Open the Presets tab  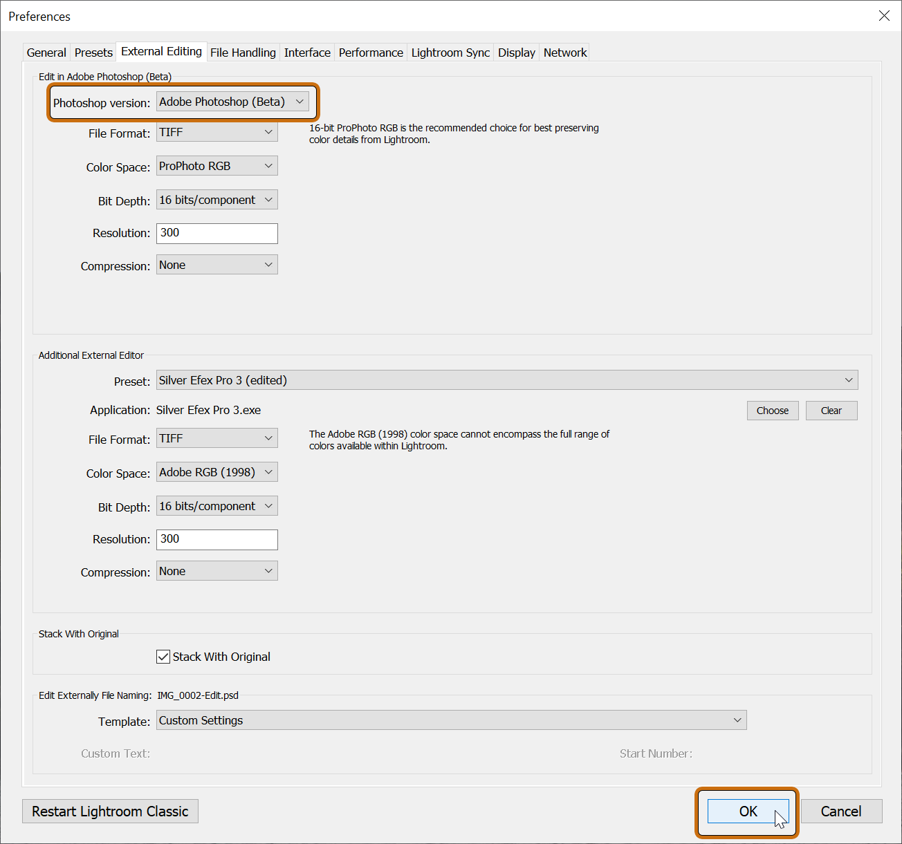click(x=93, y=53)
